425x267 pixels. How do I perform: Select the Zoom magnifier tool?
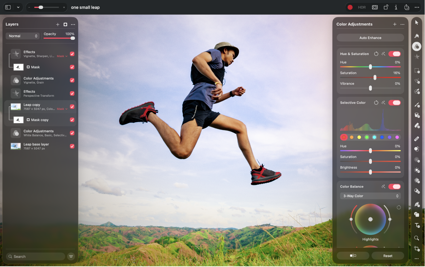417,238
